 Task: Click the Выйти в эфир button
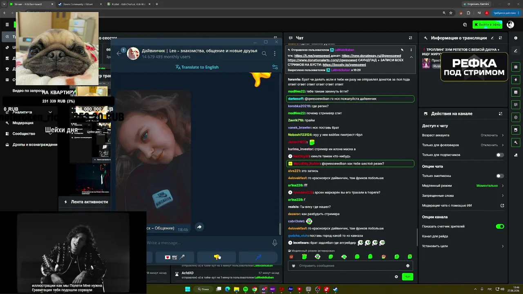487,24
